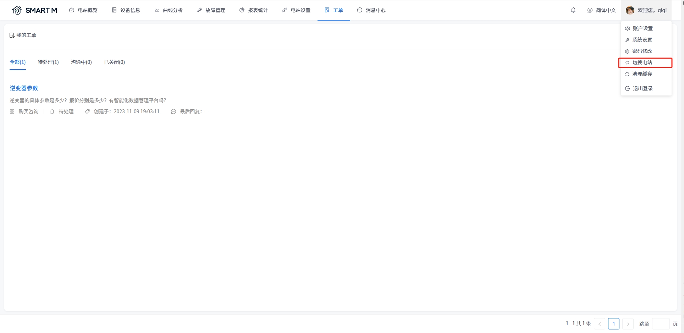Show the 已关闭(0) tickets tab
This screenshot has height=333, width=684.
click(x=114, y=62)
